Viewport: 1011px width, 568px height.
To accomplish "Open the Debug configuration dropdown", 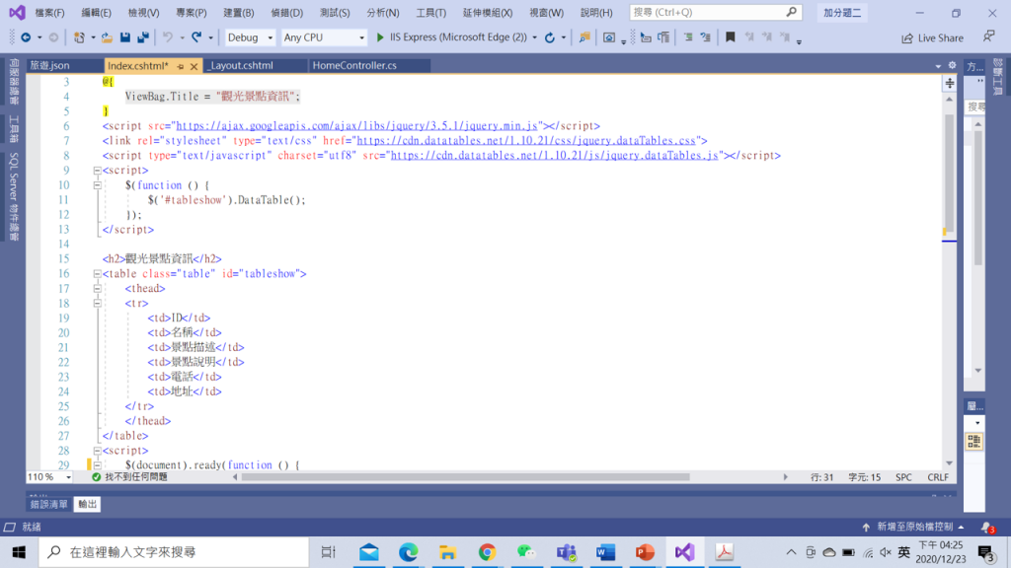I will (x=250, y=38).
